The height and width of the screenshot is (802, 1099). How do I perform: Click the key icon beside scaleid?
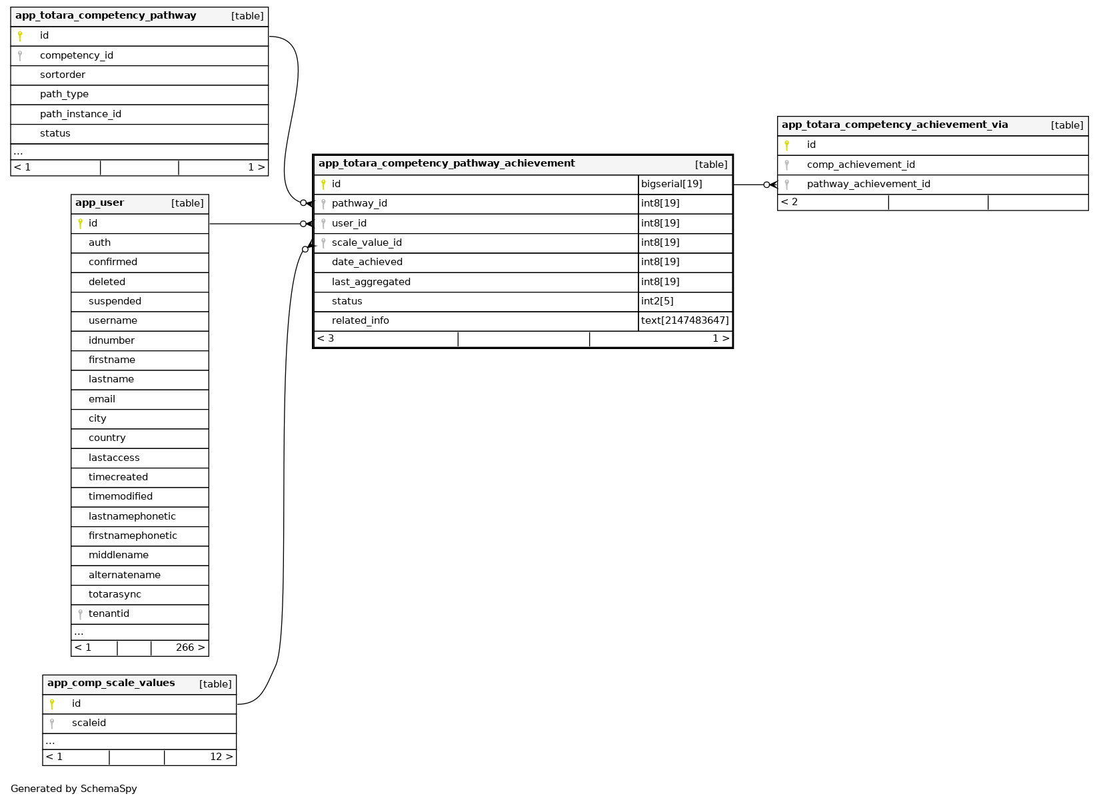point(52,723)
